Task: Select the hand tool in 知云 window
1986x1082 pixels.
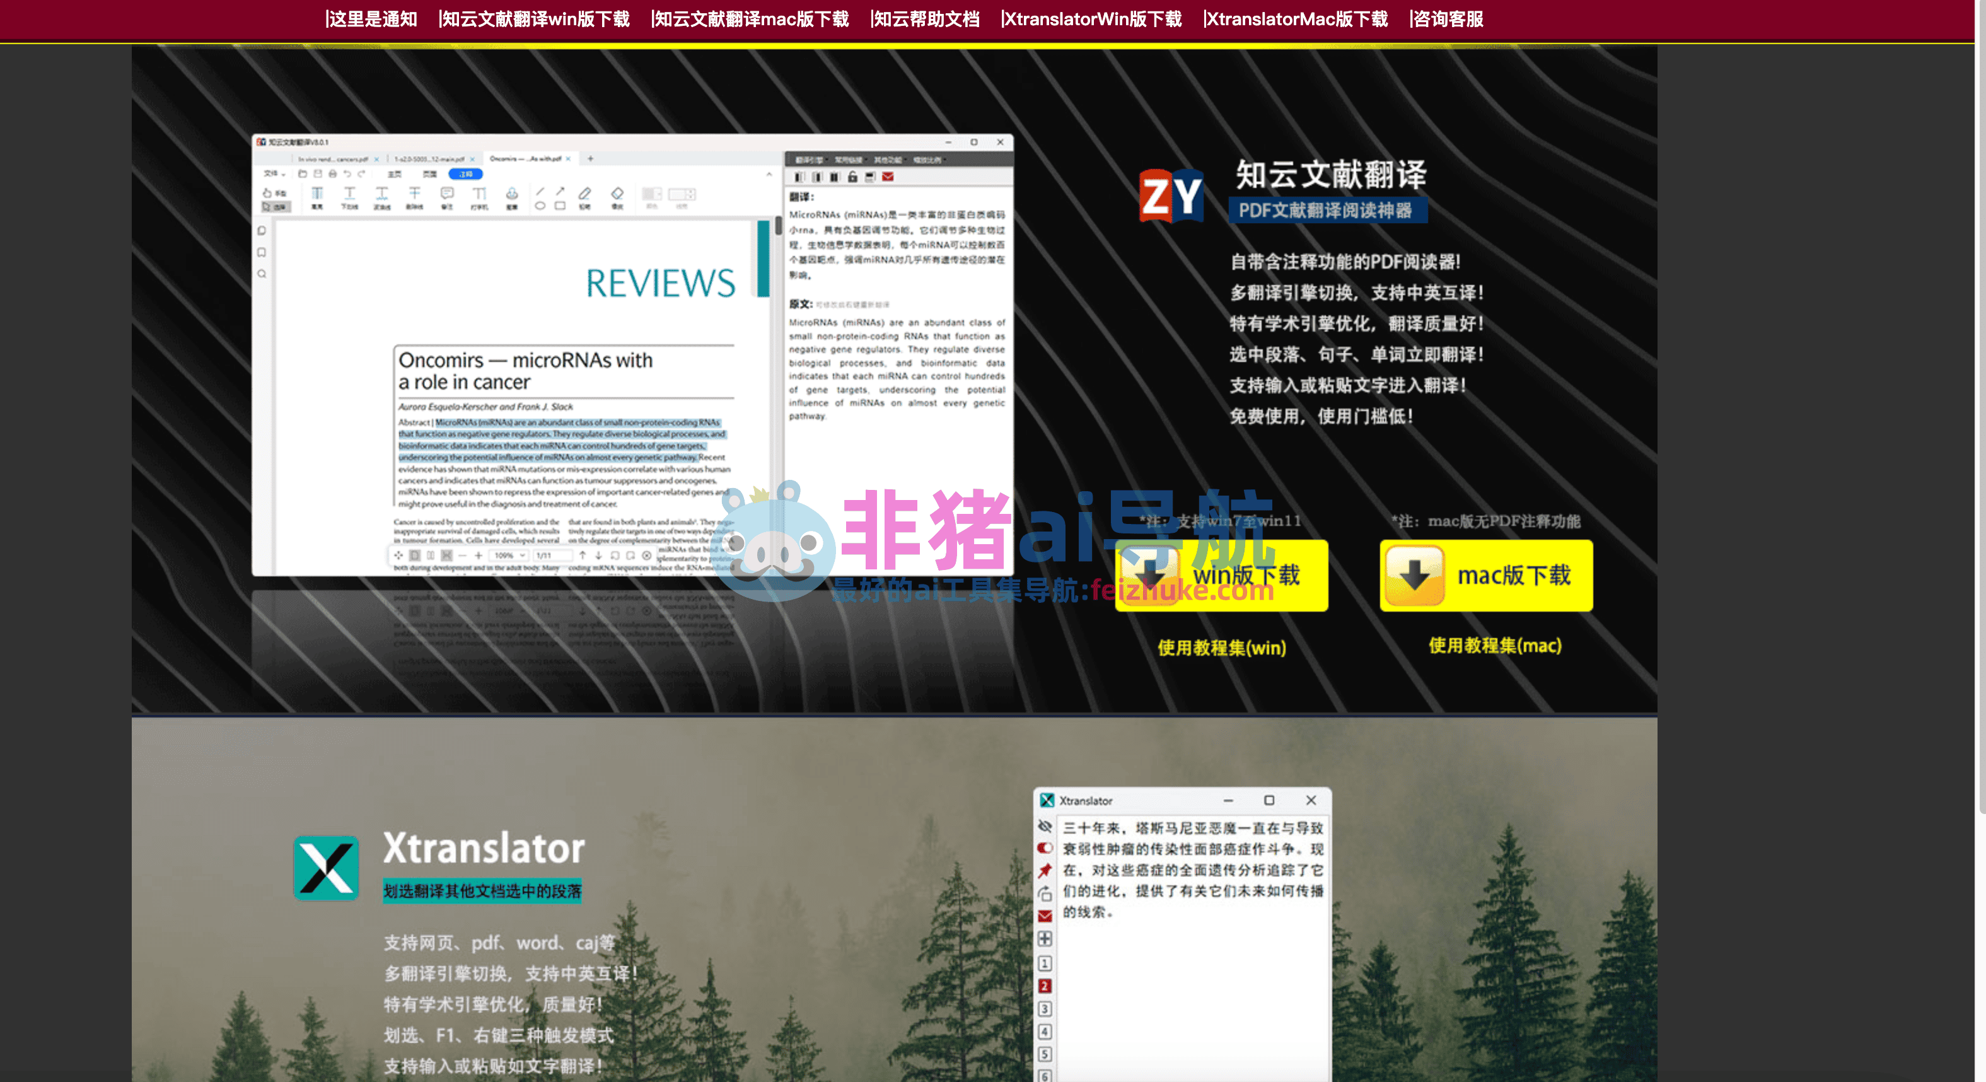Action: (274, 193)
